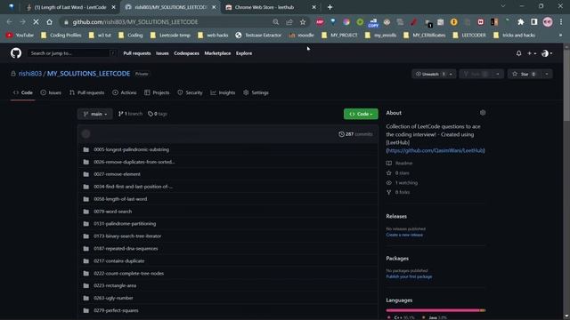Open the Insights tab
Viewport: 570px width, 320px height.
(x=223, y=92)
